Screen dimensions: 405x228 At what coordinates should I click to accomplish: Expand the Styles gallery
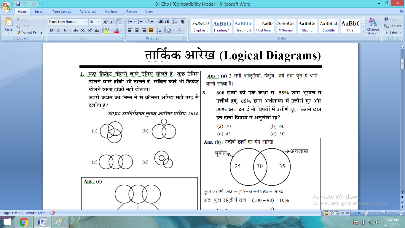click(363, 31)
